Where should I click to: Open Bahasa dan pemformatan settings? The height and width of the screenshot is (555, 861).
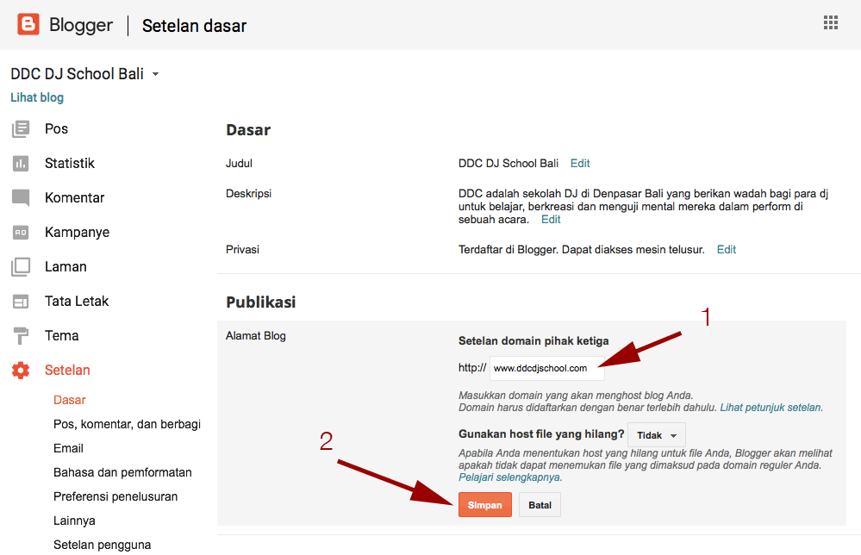[x=122, y=472]
